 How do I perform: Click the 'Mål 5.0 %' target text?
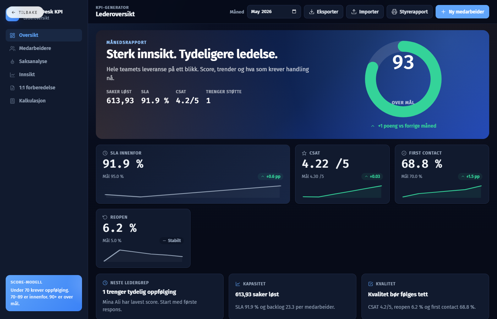click(x=112, y=241)
